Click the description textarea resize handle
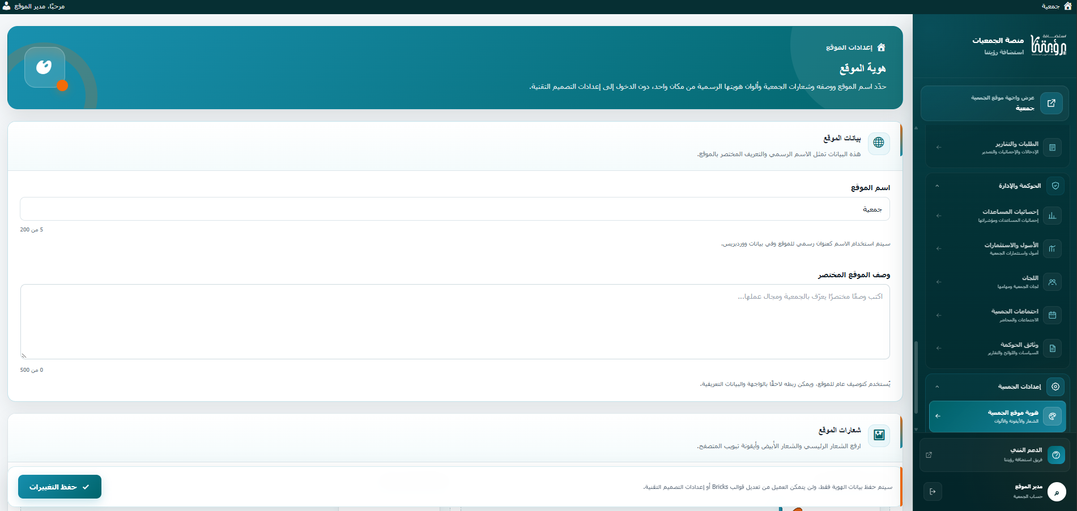This screenshot has height=511, width=1077. coord(24,355)
